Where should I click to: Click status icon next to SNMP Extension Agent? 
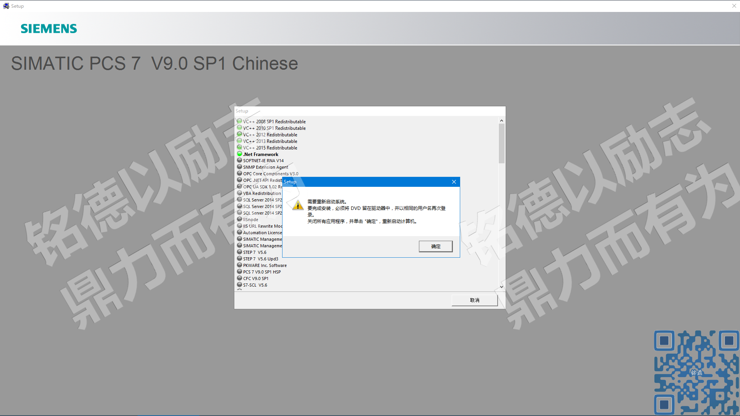pyautogui.click(x=239, y=167)
